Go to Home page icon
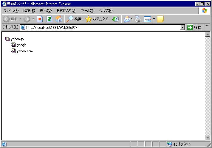 (x=59, y=19)
